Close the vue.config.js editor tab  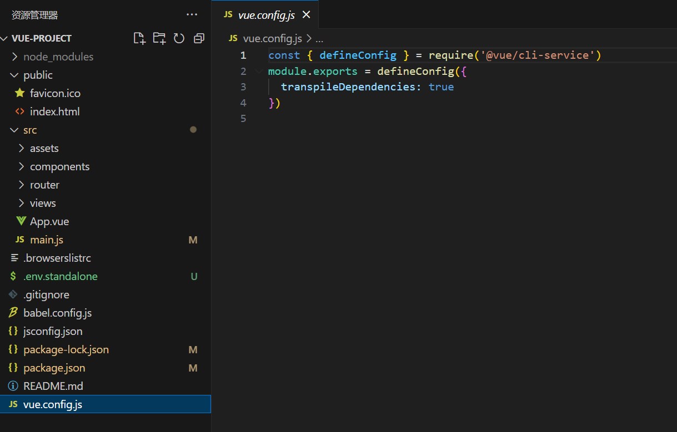click(307, 15)
